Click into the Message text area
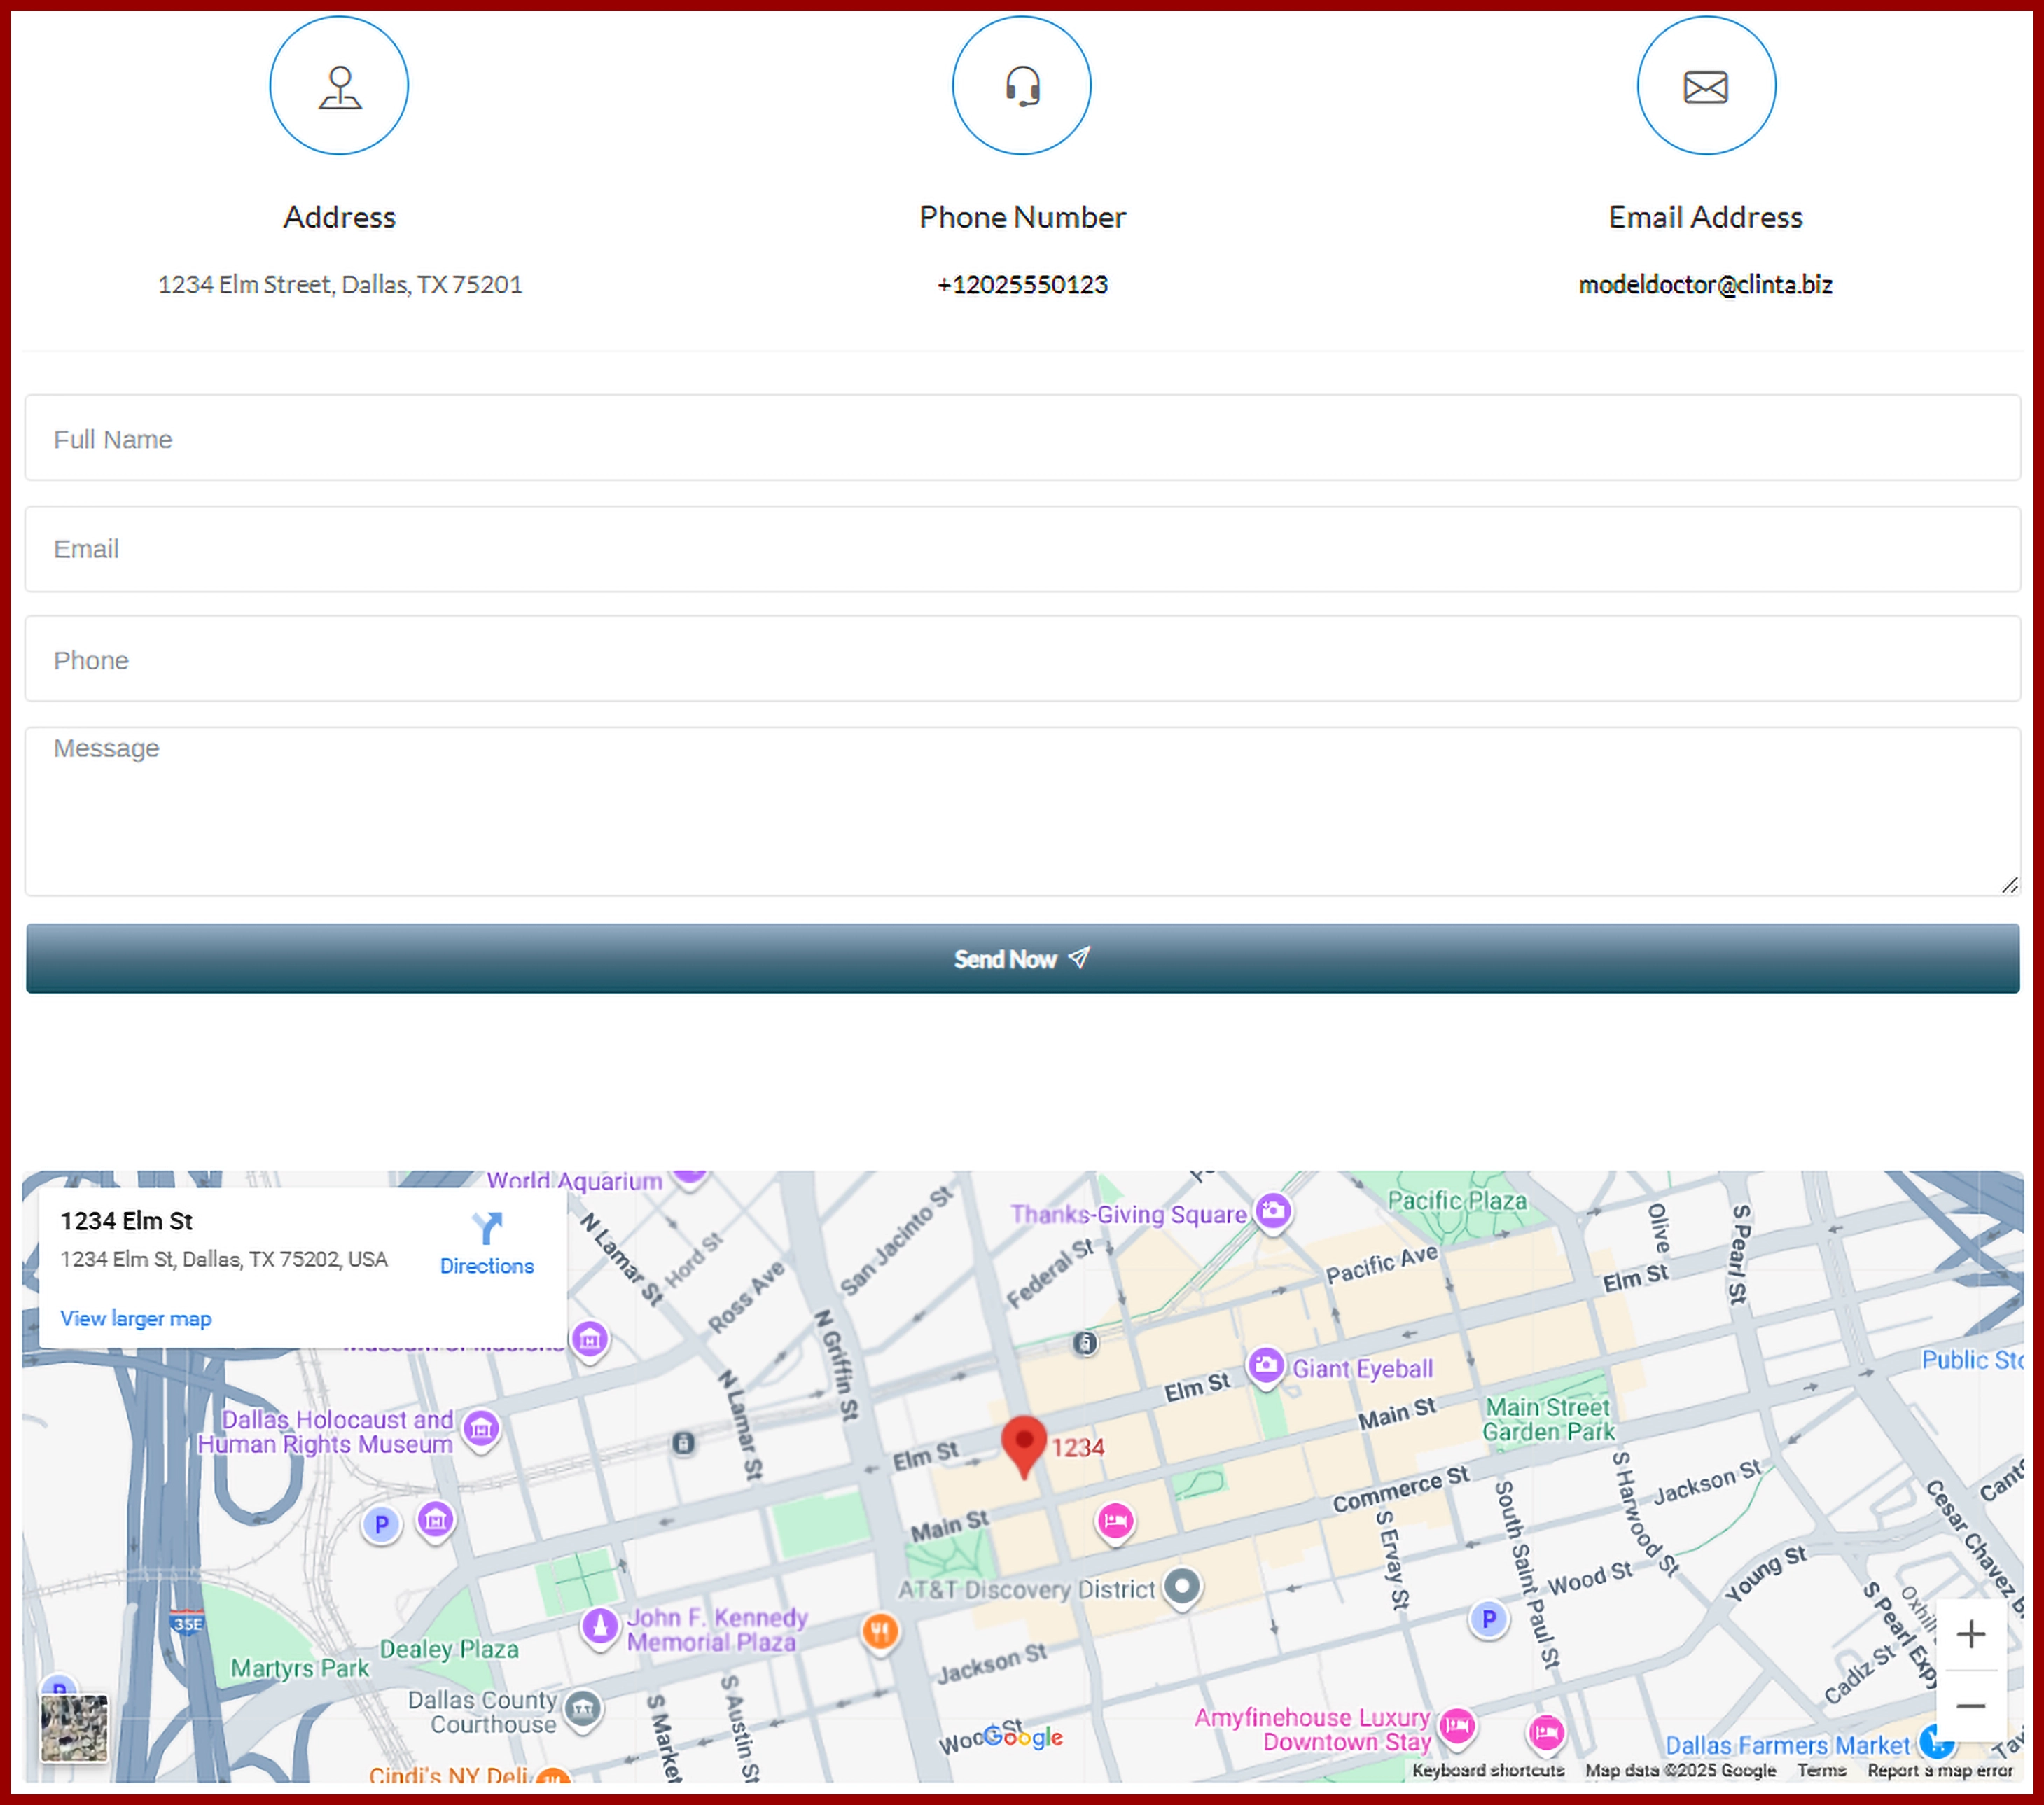 point(1021,810)
